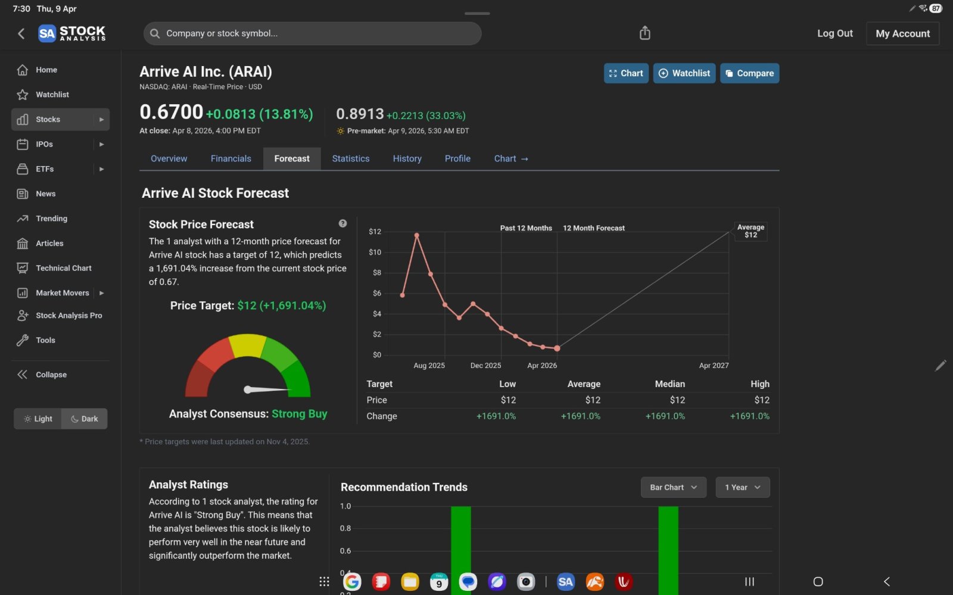Open Google app in the dock
Image resolution: width=953 pixels, height=595 pixels.
(352, 581)
